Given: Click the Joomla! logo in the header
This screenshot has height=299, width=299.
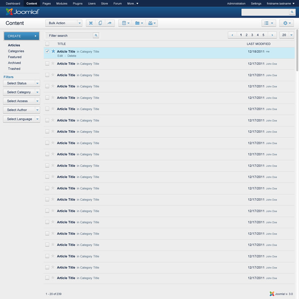Looking at the screenshot, I should (22, 12).
